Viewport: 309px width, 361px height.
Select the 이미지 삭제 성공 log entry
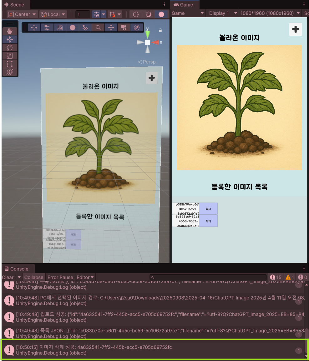(153, 350)
